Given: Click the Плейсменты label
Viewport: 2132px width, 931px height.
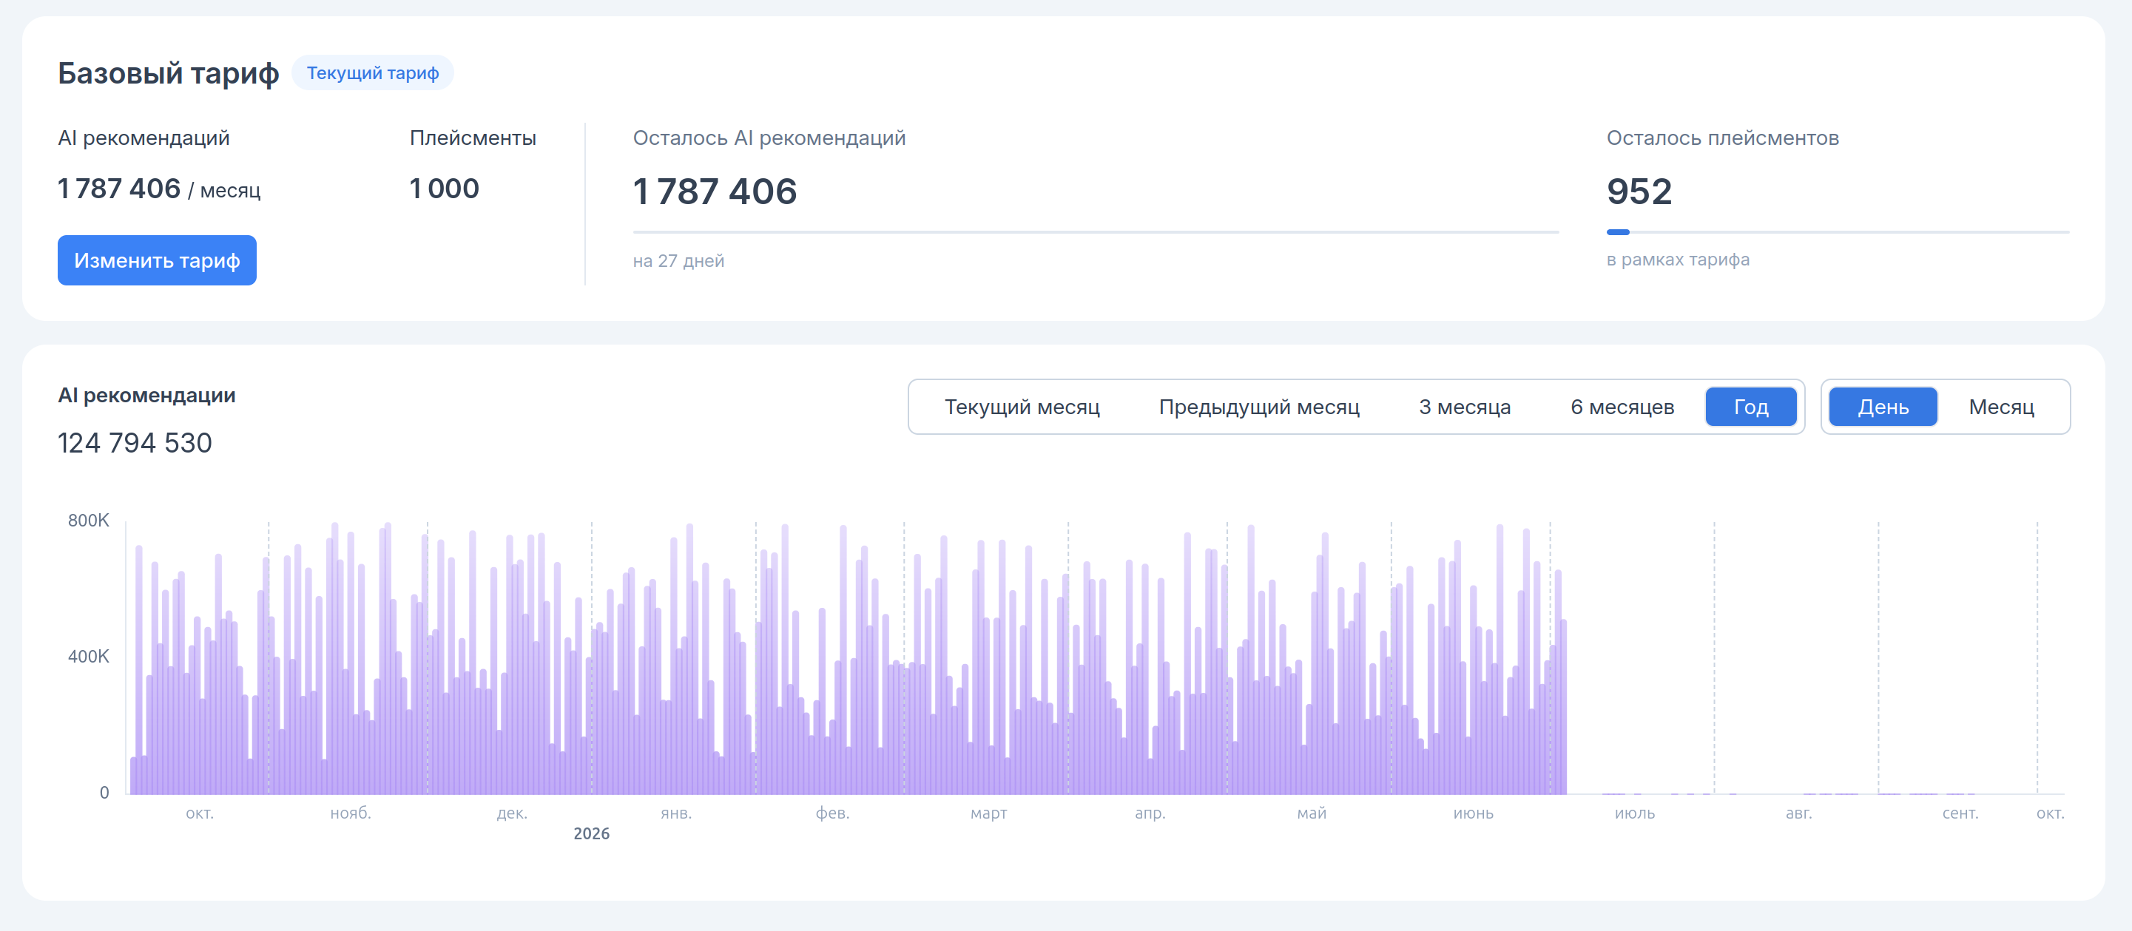Looking at the screenshot, I should click(x=473, y=138).
